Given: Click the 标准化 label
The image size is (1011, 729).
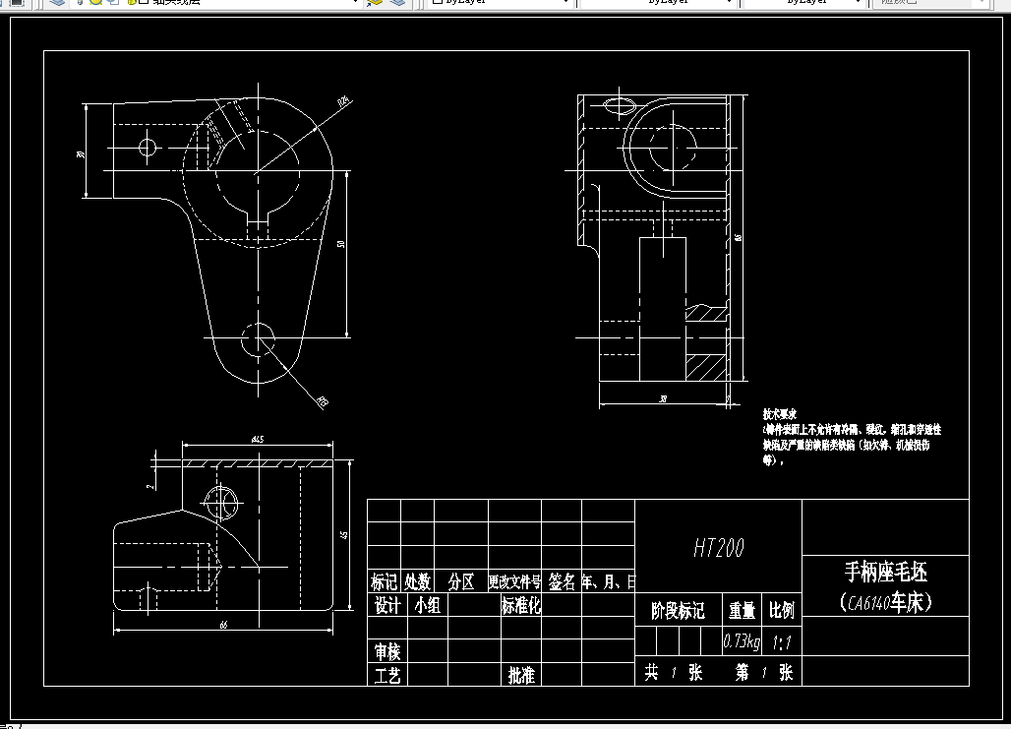Looking at the screenshot, I should coord(521,605).
